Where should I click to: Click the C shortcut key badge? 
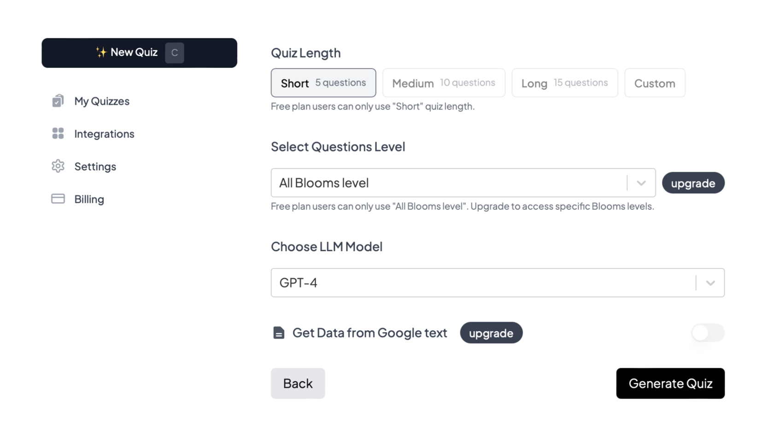click(175, 53)
